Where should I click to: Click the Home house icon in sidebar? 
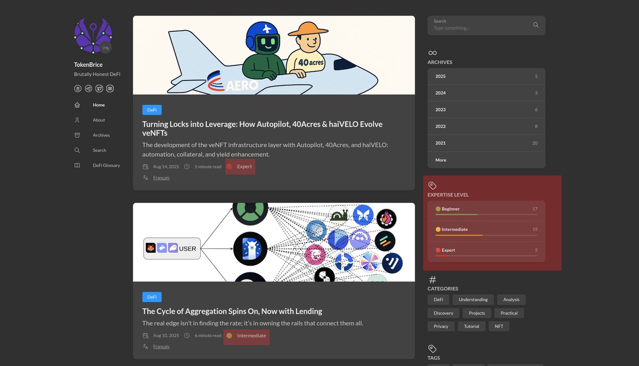click(x=77, y=105)
